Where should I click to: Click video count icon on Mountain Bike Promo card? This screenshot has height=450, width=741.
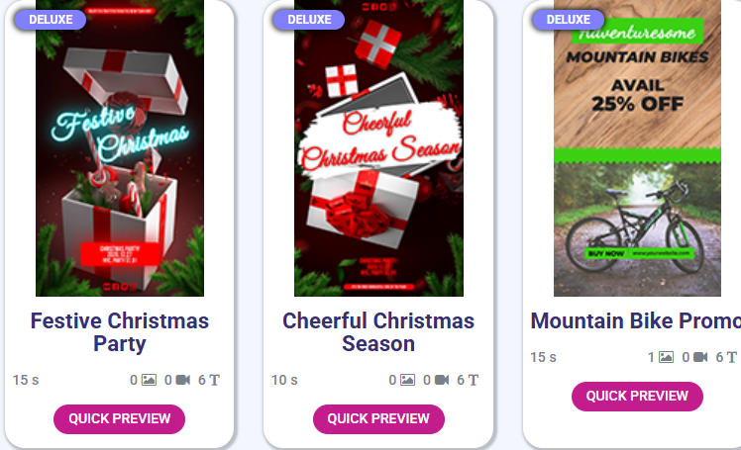click(x=700, y=357)
